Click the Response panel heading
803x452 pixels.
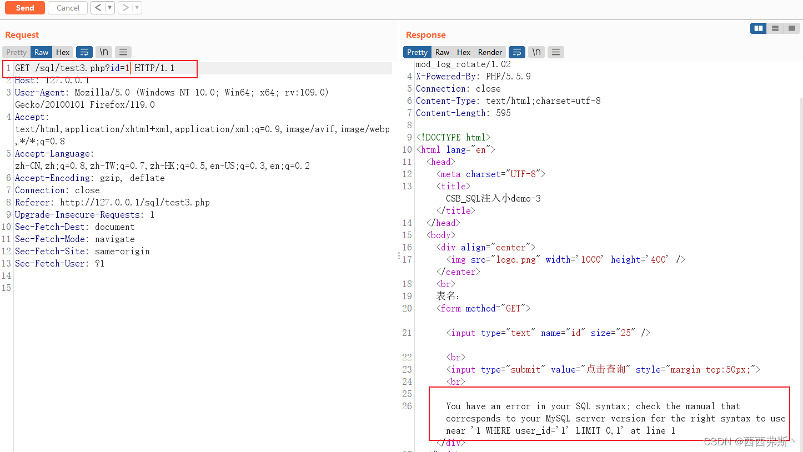(x=426, y=35)
